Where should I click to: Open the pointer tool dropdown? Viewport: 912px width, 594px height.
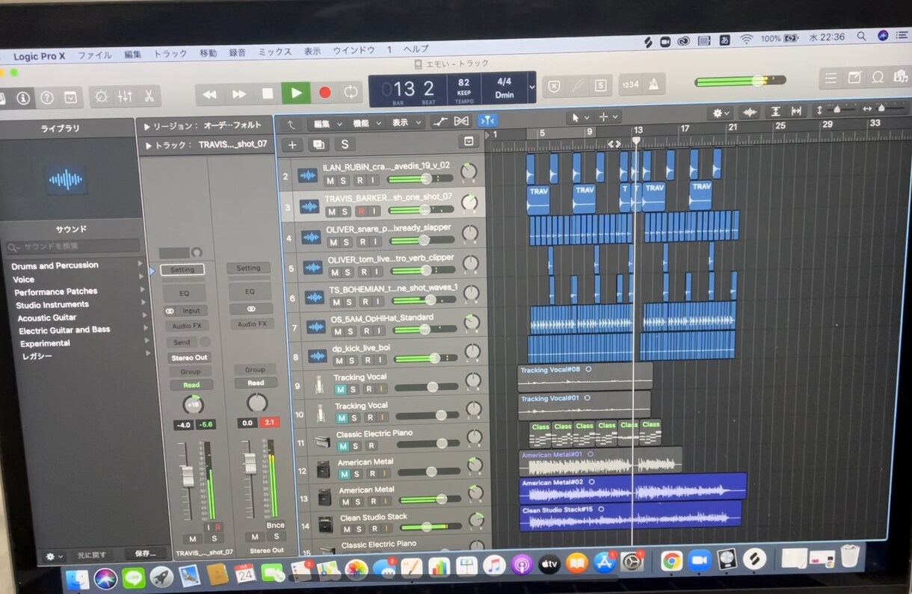tap(579, 117)
